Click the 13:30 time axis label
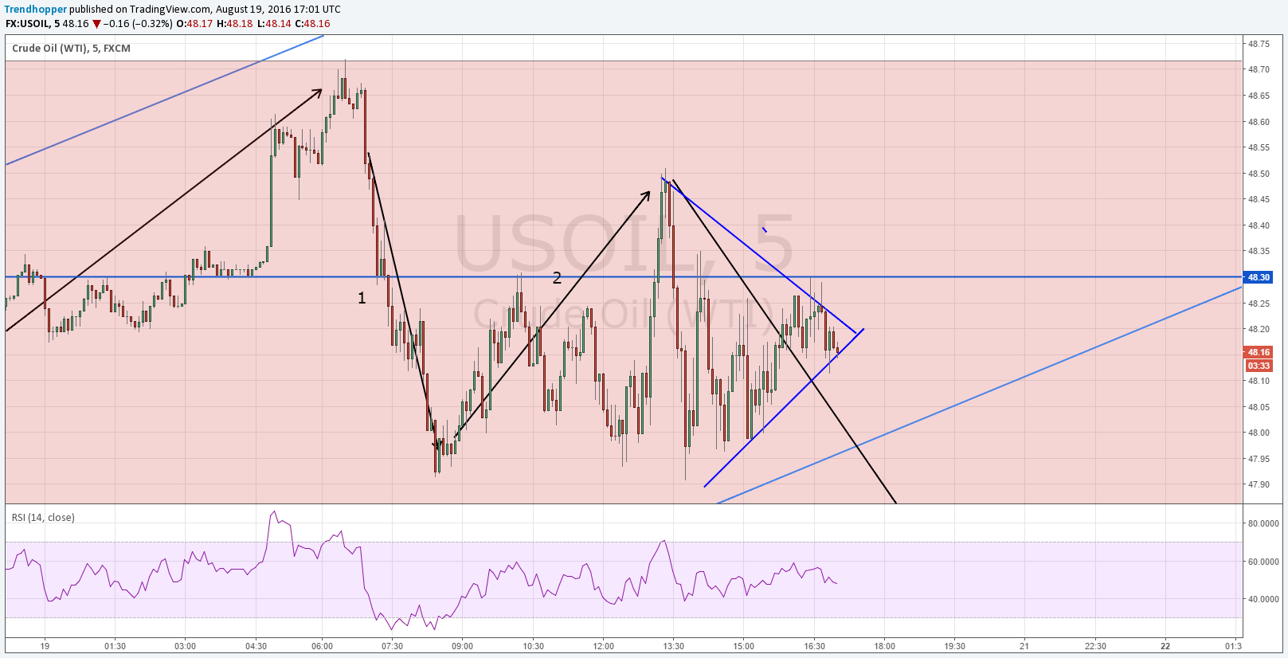This screenshot has width=1288, height=658. tap(673, 646)
